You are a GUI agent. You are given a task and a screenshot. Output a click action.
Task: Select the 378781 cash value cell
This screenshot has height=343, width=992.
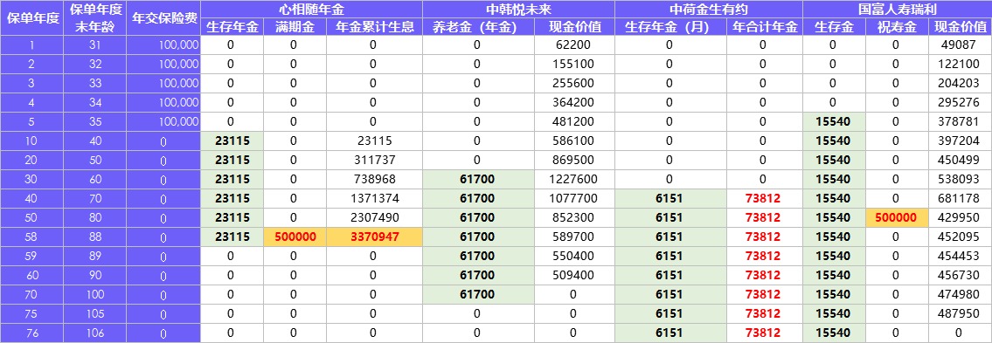click(x=959, y=122)
